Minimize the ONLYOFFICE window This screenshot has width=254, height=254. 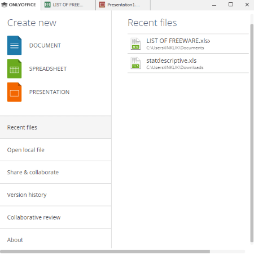coord(214,5)
